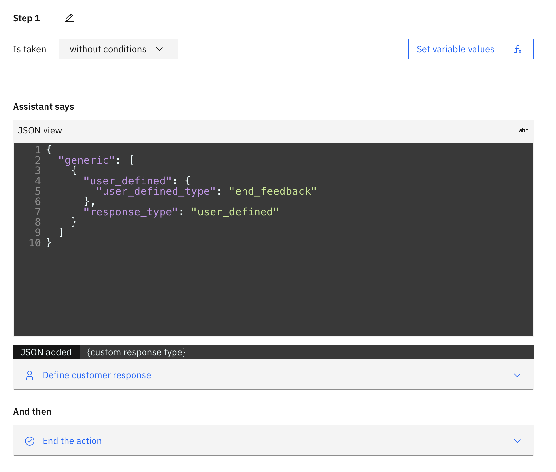Click the End the action link text
556x472 pixels.
pos(72,441)
